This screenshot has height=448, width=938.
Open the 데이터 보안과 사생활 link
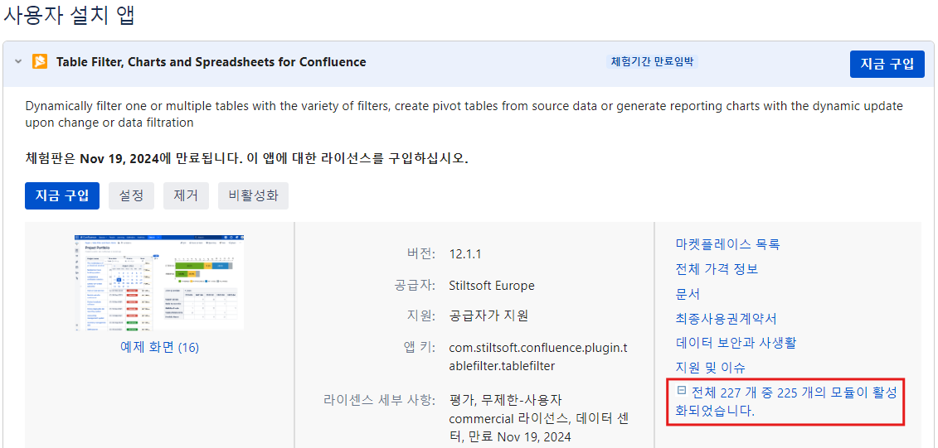tap(736, 343)
